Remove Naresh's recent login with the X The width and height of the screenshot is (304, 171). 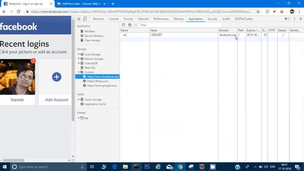pos(2,62)
